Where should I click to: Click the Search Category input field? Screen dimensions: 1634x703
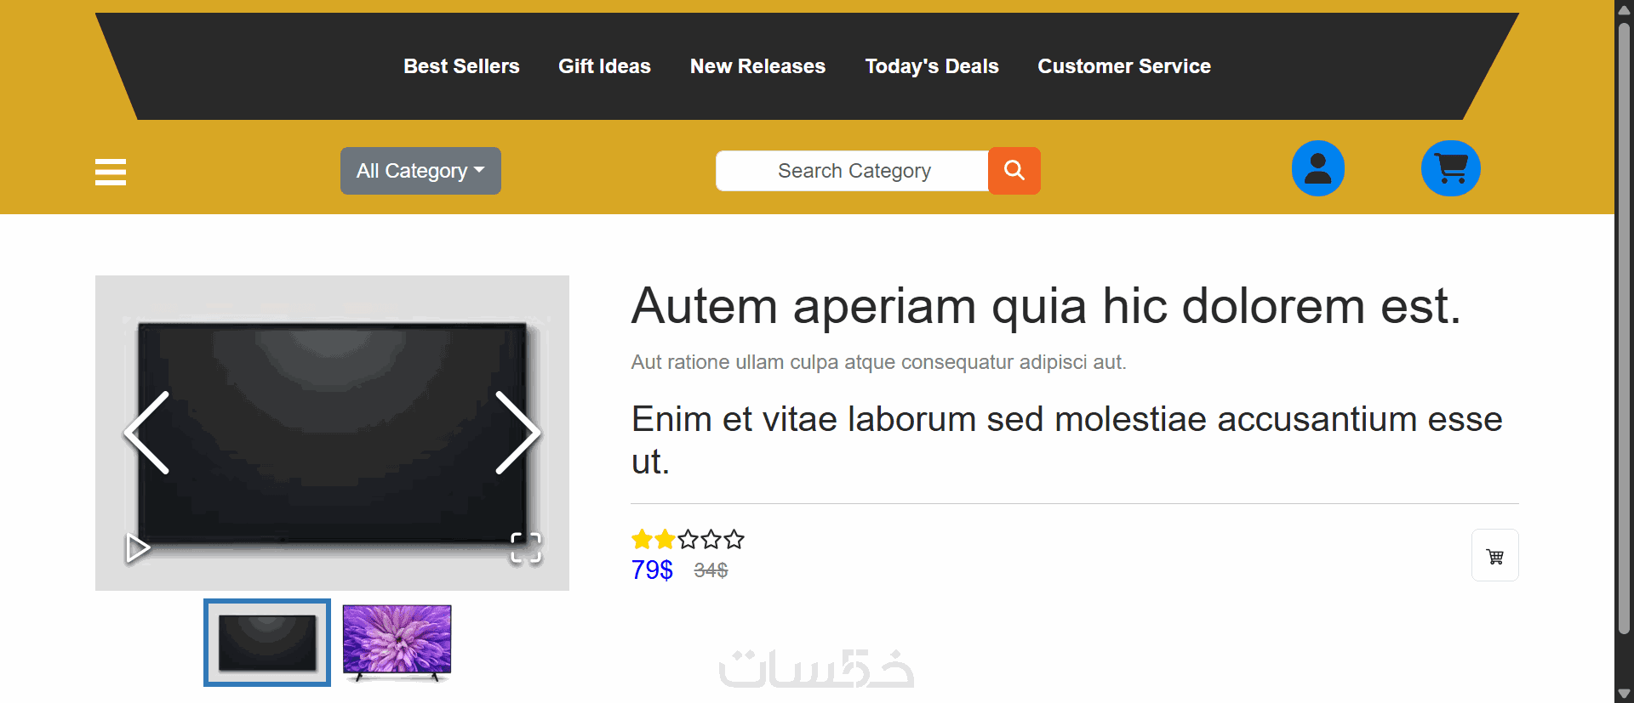853,171
